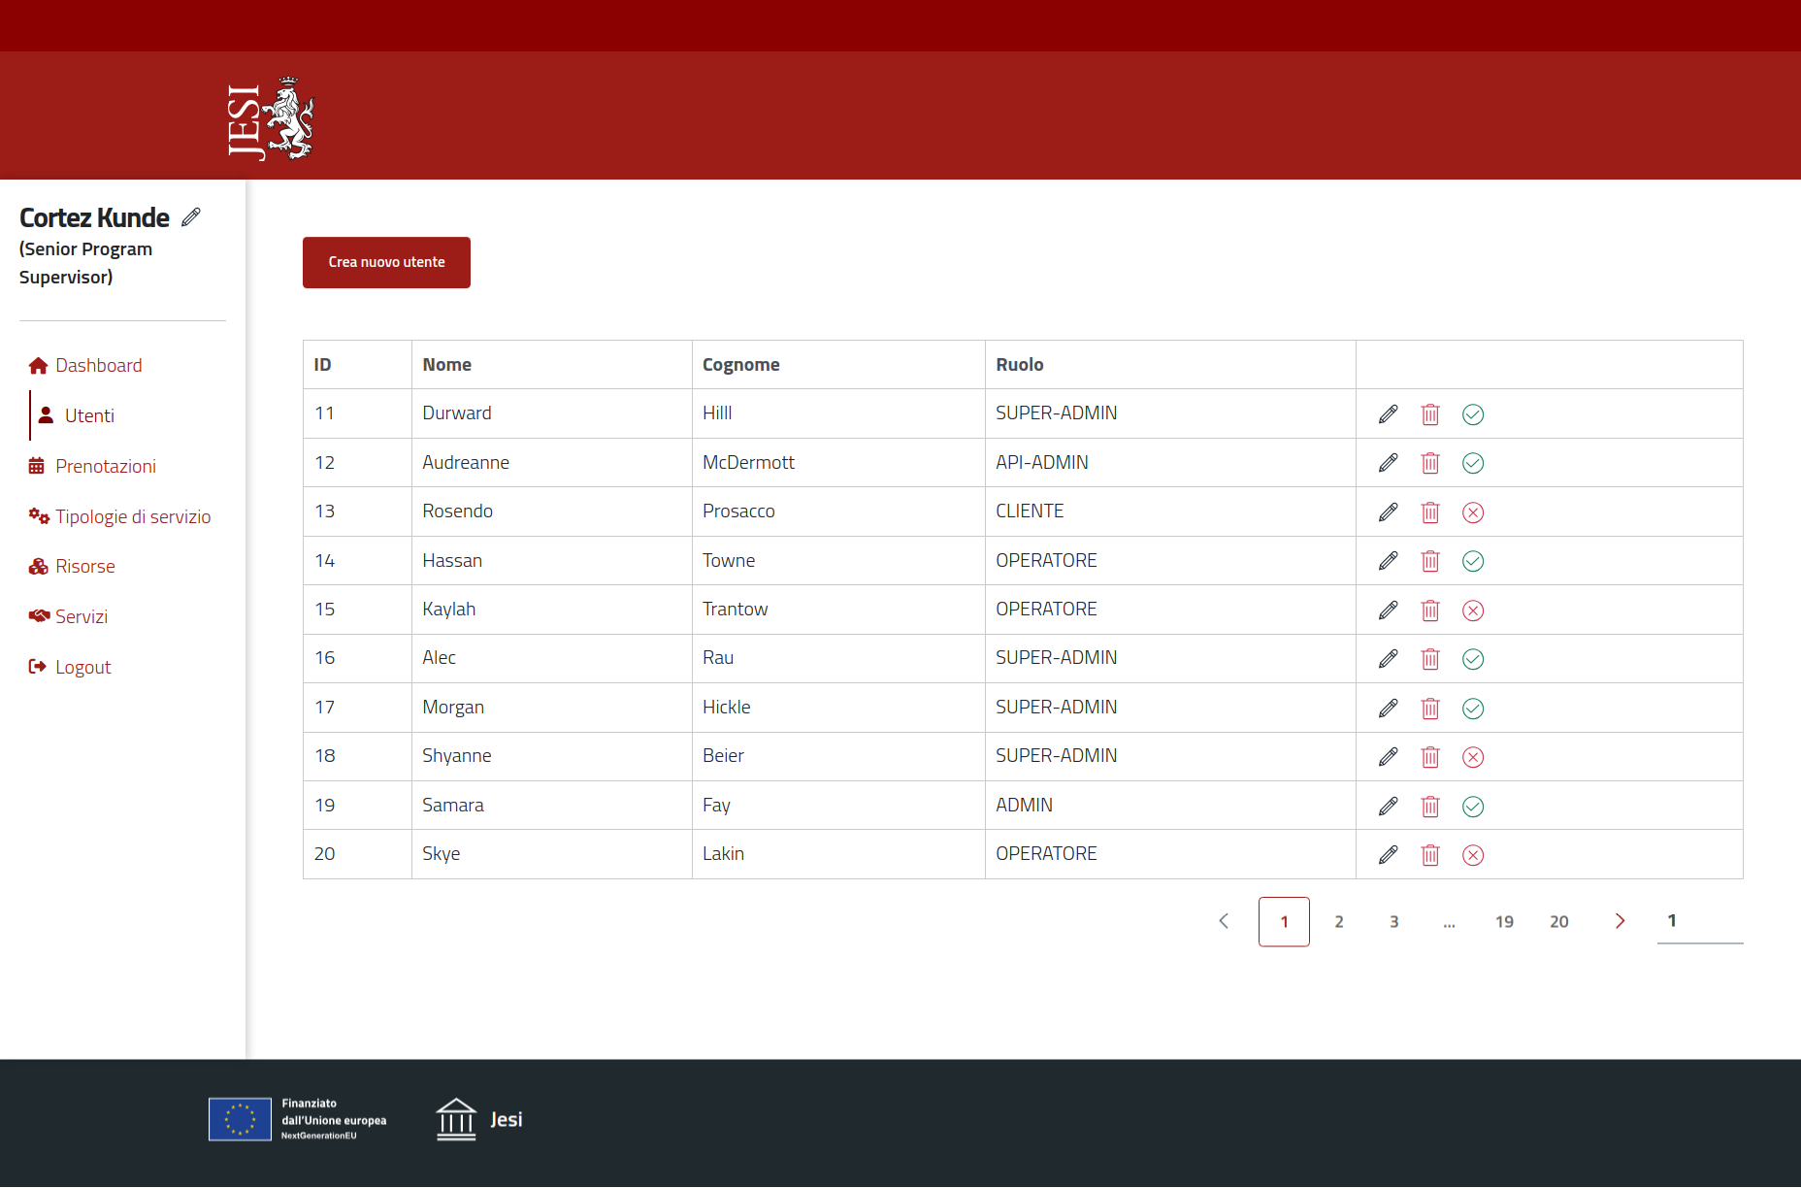The height and width of the screenshot is (1188, 1801).
Task: Click the edit pencil for Rosendo Prosacco
Action: pyautogui.click(x=1388, y=512)
